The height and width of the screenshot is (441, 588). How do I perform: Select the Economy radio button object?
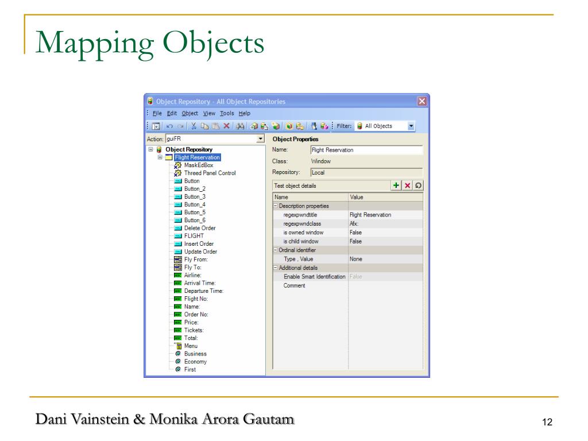coord(195,362)
